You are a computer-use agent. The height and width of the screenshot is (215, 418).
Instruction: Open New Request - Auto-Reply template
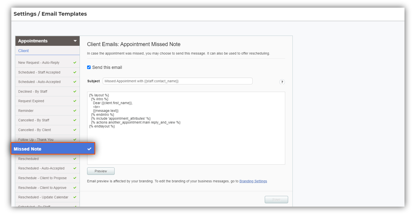[47, 63]
